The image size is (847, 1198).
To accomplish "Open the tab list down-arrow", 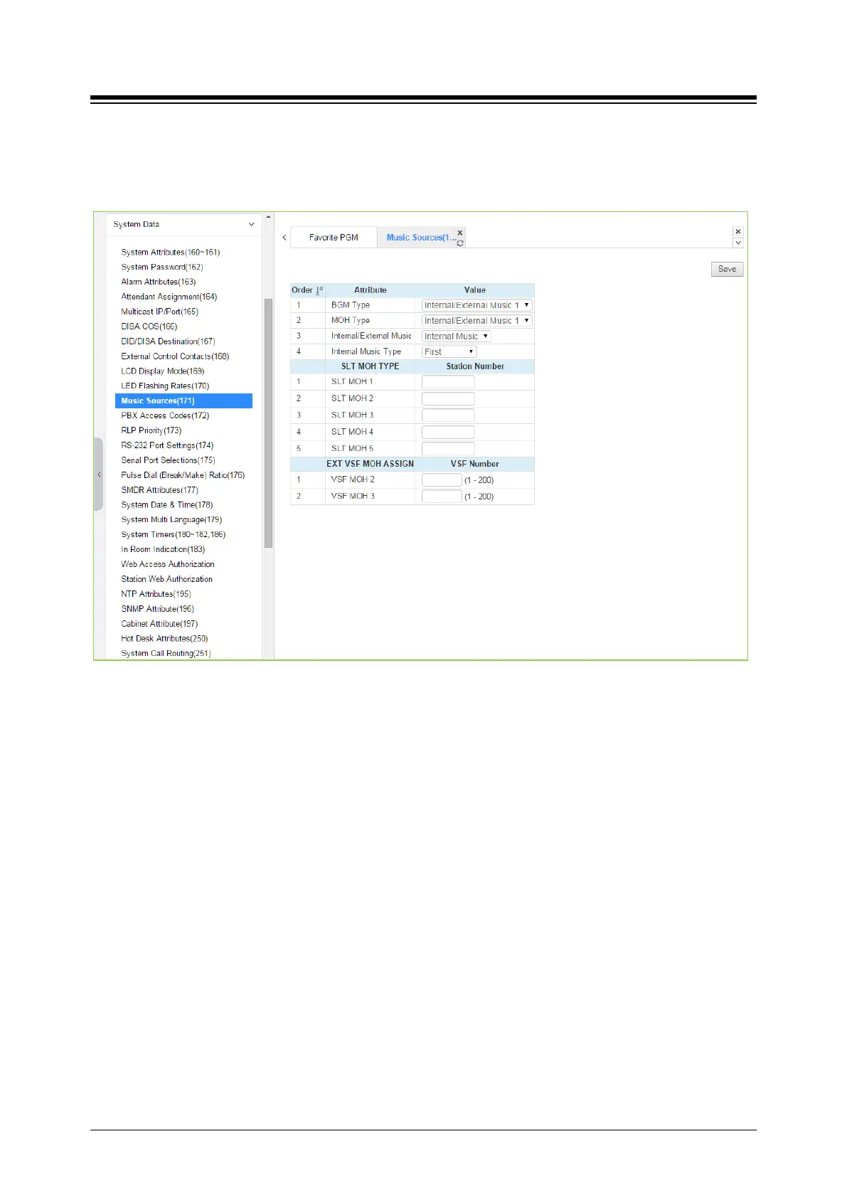I will (738, 243).
